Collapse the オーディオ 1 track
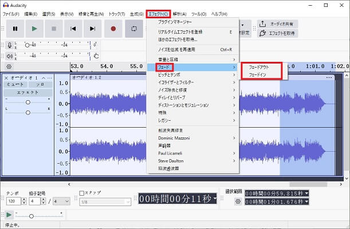 point(44,78)
